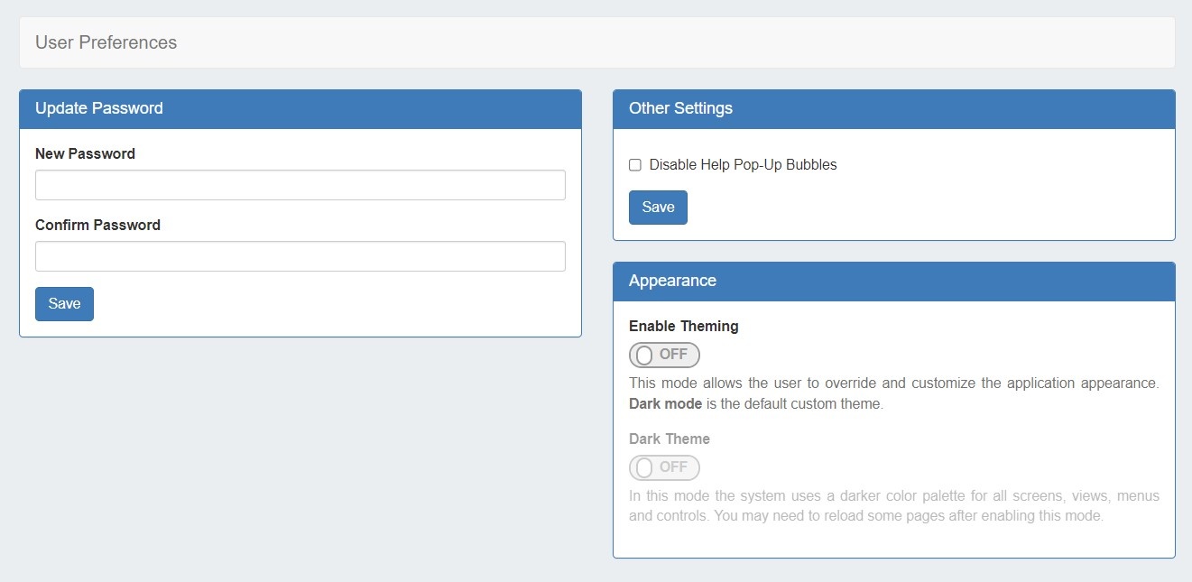The width and height of the screenshot is (1192, 582).
Task: Toggle the Enable Theming switch
Action: [x=664, y=355]
